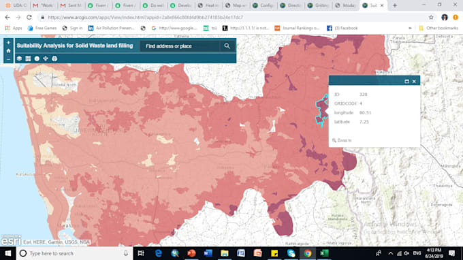Open Excel from the taskbar
Viewport: 463px width, 260px height.
pyautogui.click(x=324, y=253)
